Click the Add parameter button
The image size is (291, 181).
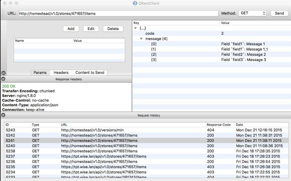pos(71,29)
